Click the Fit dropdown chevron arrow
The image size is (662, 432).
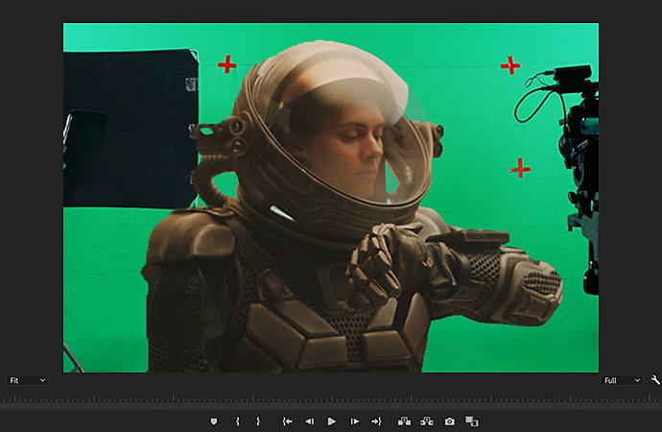[x=42, y=380]
